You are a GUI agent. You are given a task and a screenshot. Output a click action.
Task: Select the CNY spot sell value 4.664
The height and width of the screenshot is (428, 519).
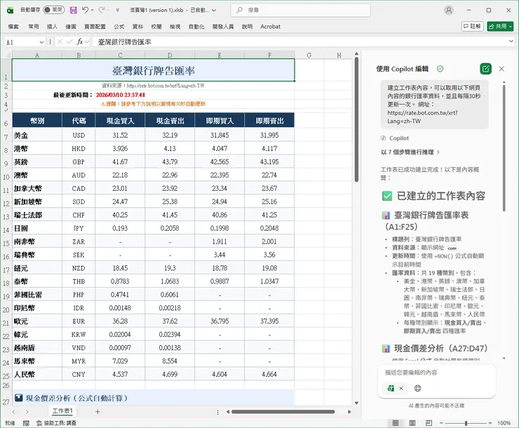(x=269, y=375)
